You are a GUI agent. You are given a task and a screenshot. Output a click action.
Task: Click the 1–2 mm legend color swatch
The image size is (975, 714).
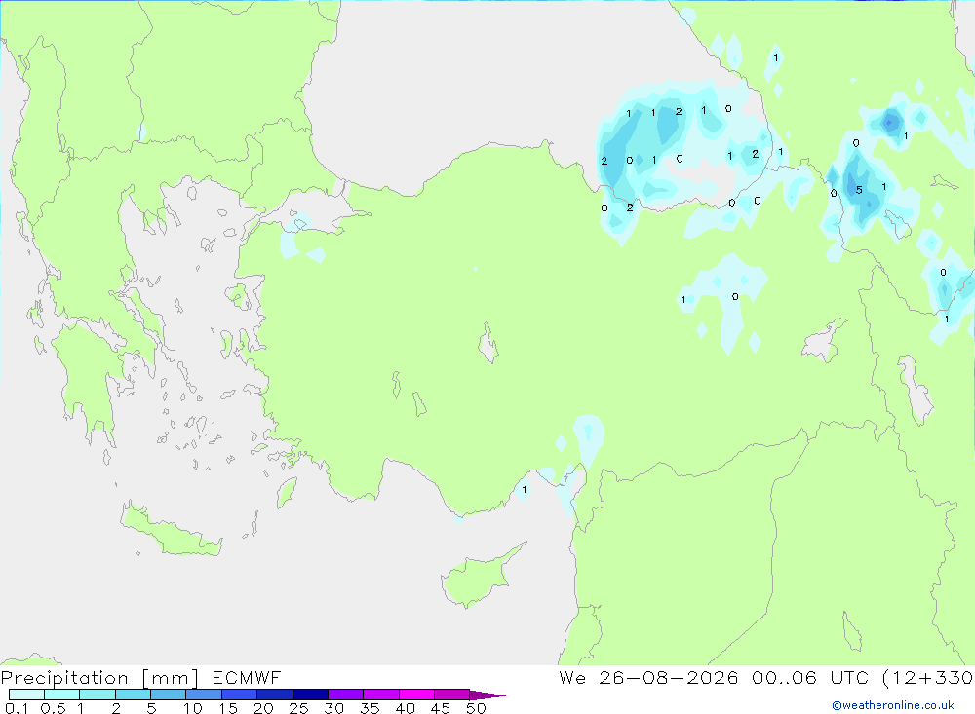97,695
